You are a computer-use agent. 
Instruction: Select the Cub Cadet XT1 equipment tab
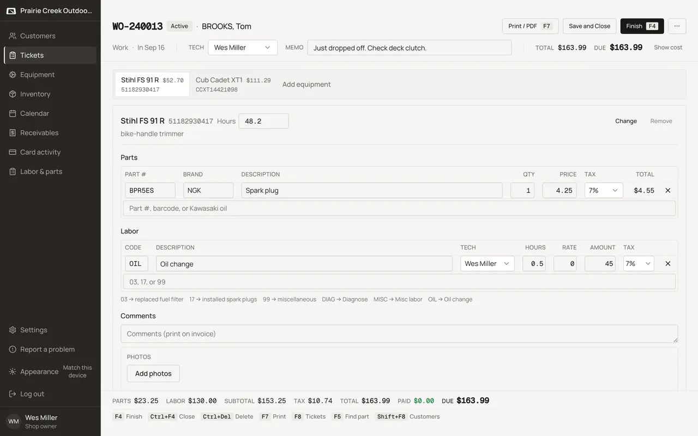pyautogui.click(x=233, y=84)
